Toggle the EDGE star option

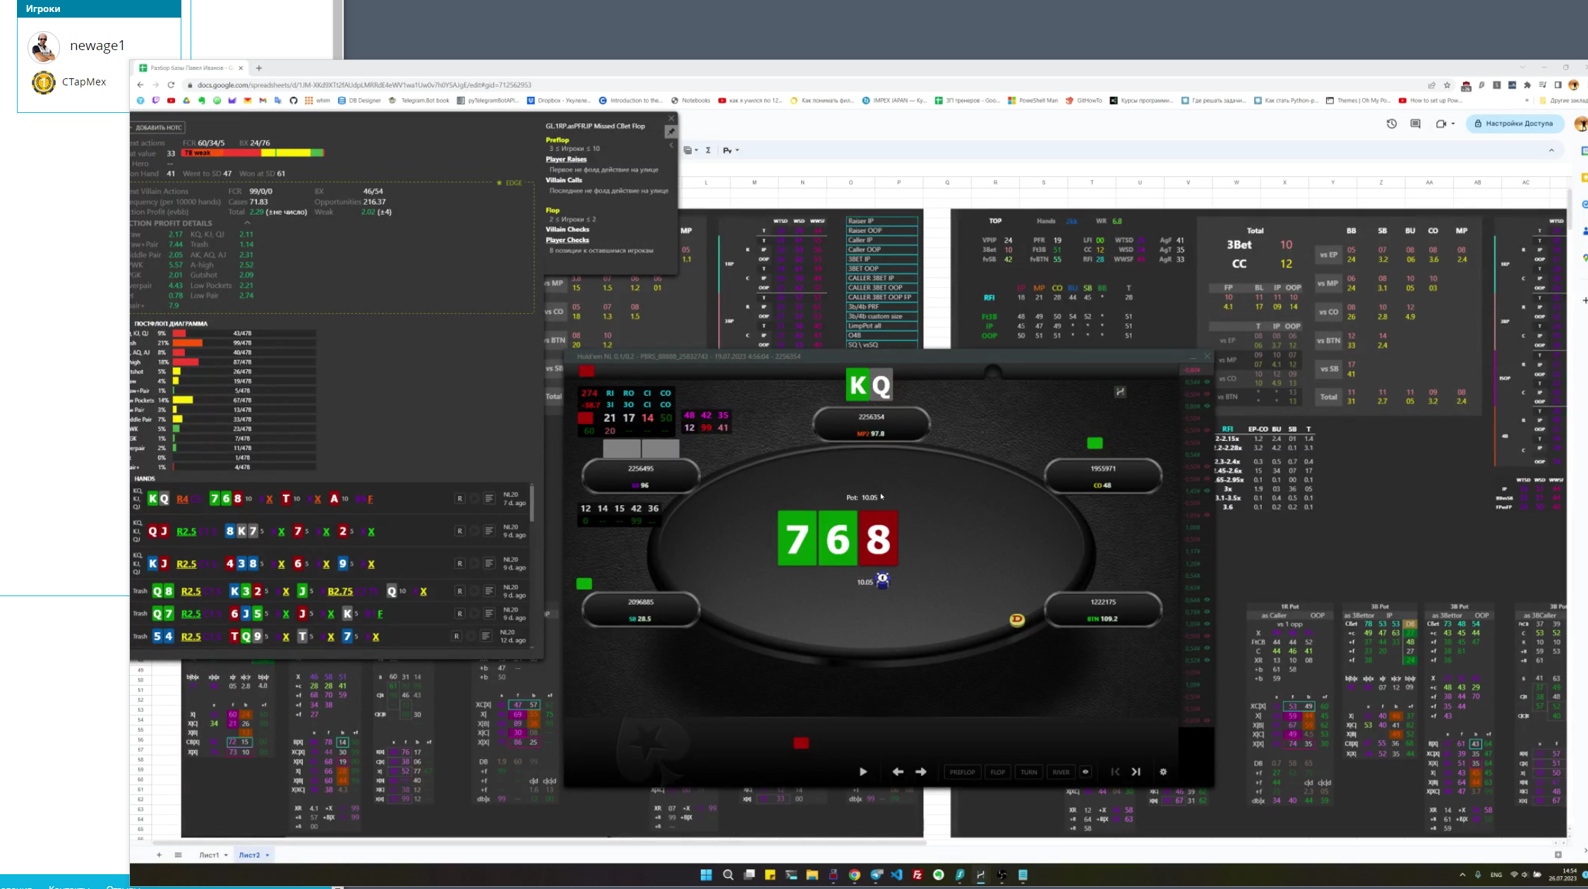click(x=510, y=183)
